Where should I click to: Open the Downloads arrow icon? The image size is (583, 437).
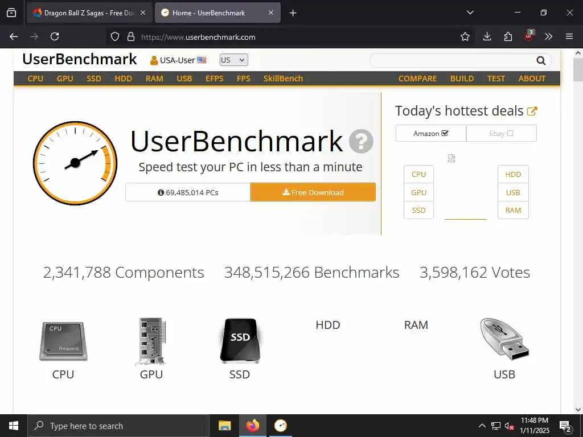pos(487,36)
